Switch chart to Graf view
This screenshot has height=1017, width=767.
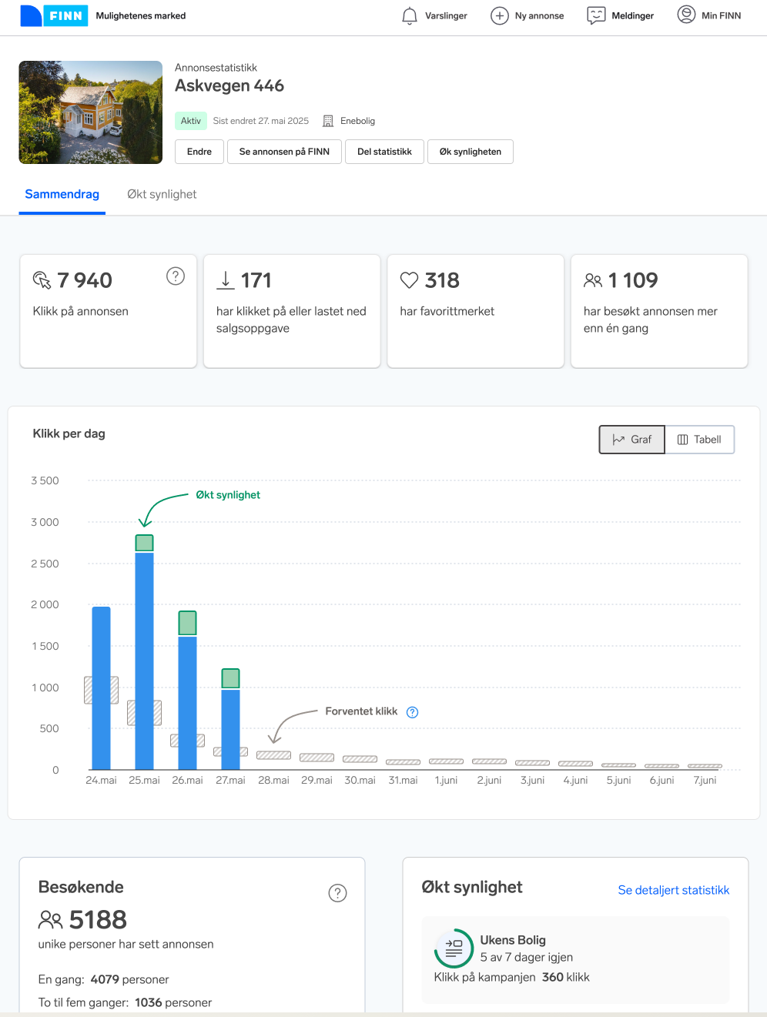click(x=632, y=440)
